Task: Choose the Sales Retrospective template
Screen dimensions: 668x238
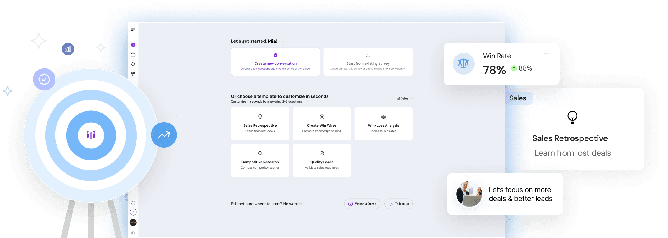Action: click(x=260, y=124)
